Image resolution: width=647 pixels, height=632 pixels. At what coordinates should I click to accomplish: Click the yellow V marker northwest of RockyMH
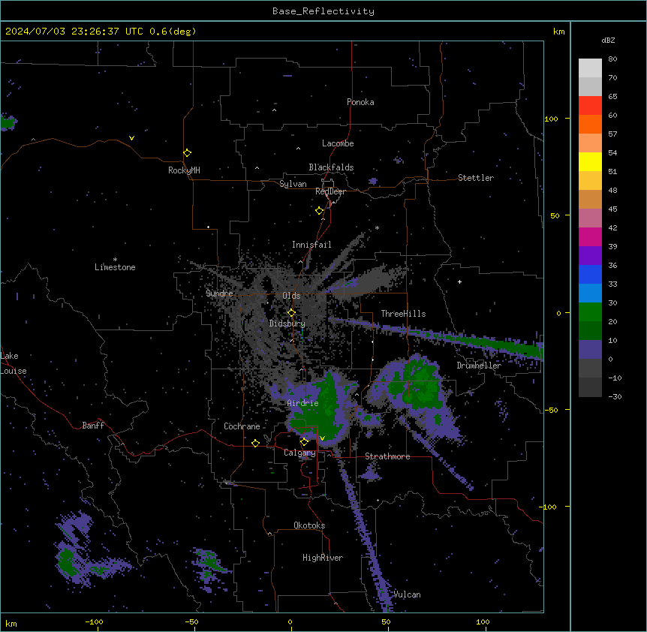point(131,138)
